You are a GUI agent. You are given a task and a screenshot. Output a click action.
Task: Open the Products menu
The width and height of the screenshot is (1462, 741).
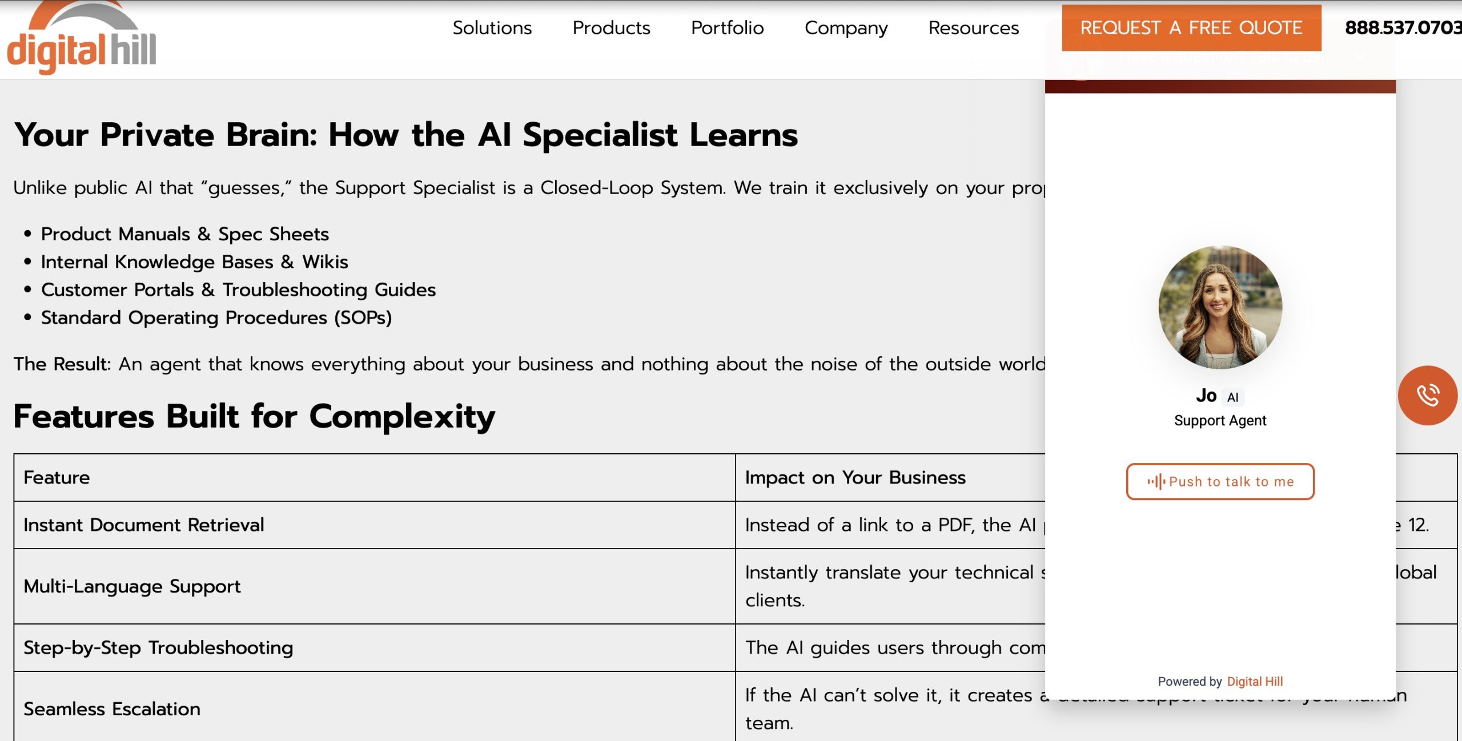point(611,28)
